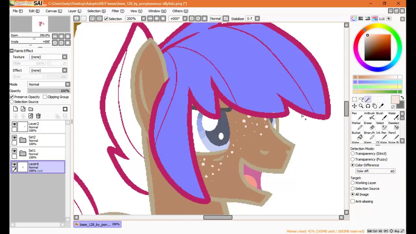
Task: Select the Move tool
Action: 354,106
